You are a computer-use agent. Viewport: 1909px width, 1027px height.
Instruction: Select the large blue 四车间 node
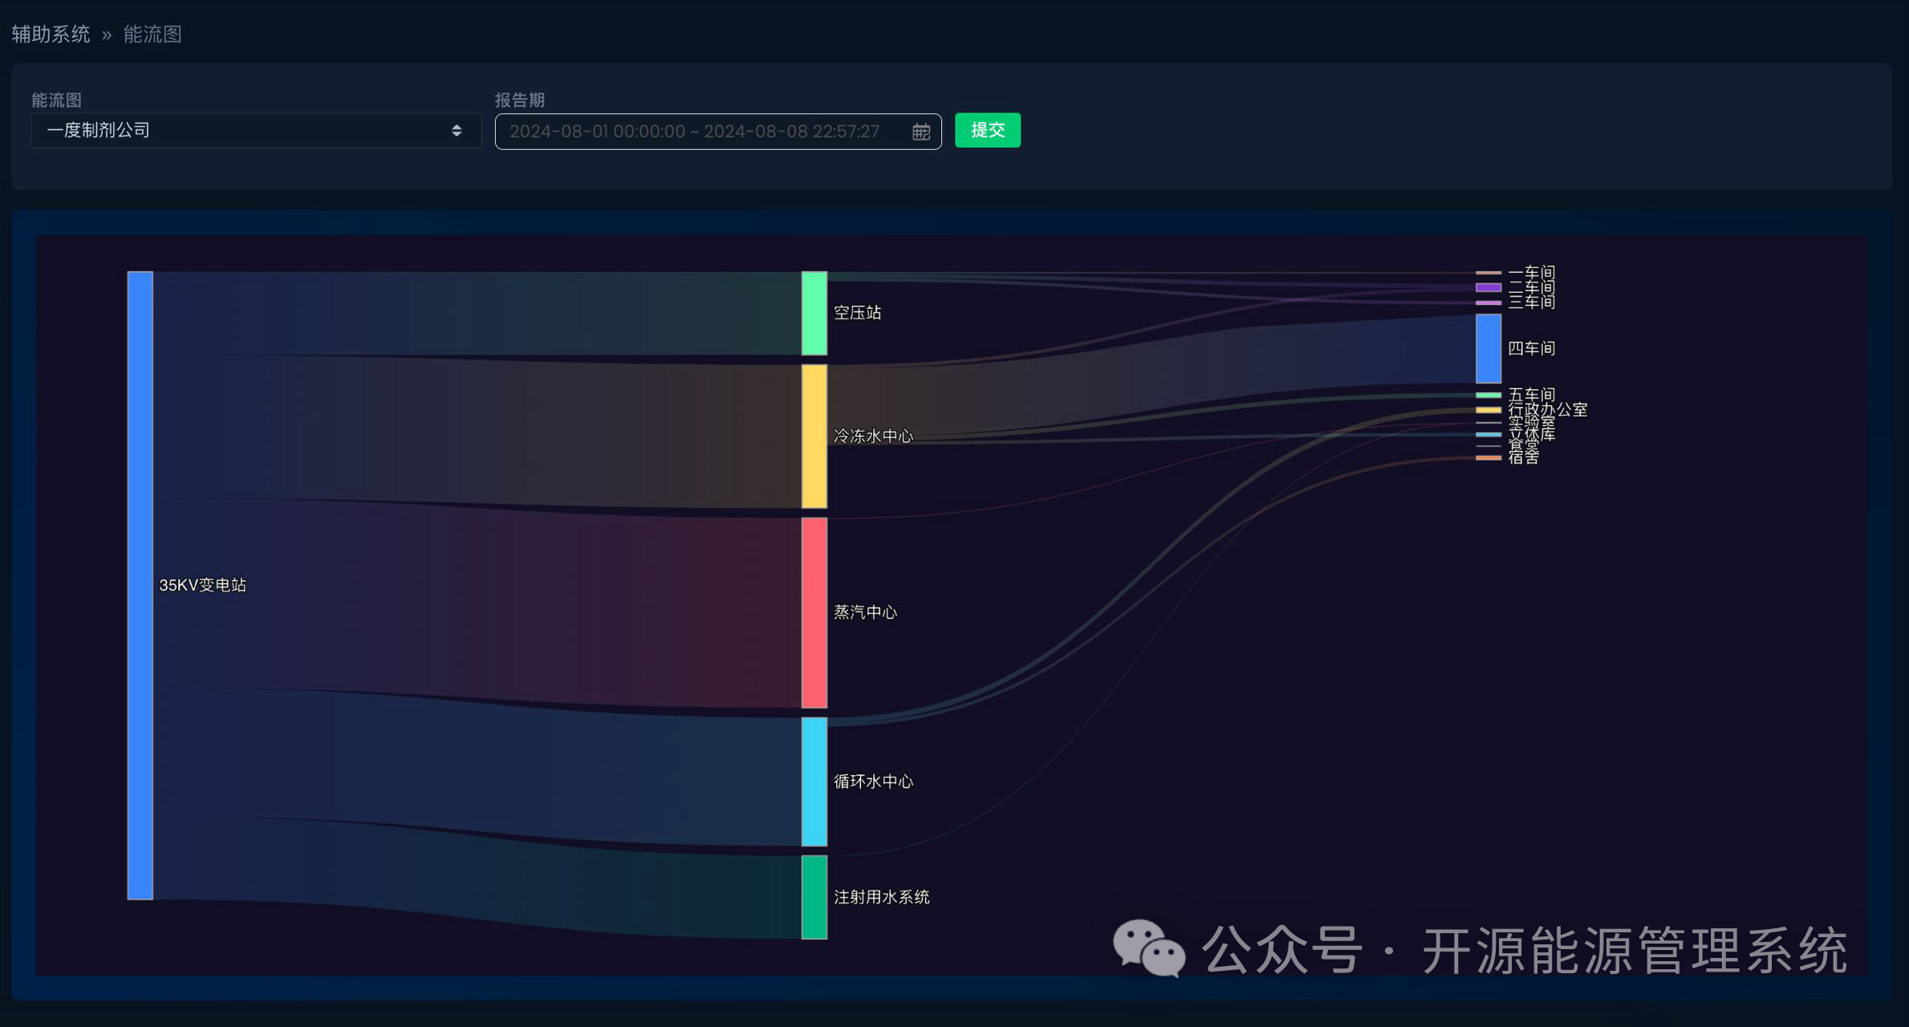point(1488,348)
